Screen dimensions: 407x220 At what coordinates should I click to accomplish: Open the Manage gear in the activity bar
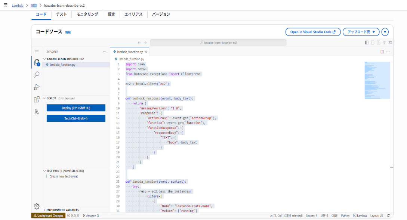click(37, 206)
